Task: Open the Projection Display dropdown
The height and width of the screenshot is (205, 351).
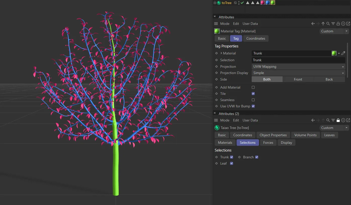Action: click(298, 73)
